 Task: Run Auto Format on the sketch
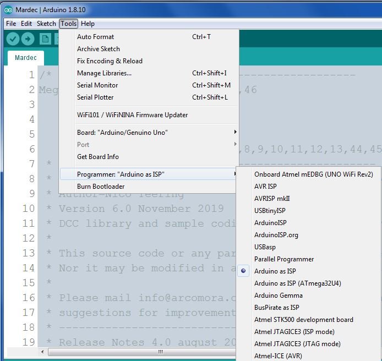click(95, 37)
